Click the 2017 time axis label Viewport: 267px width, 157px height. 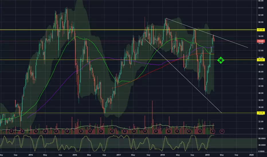119,155
